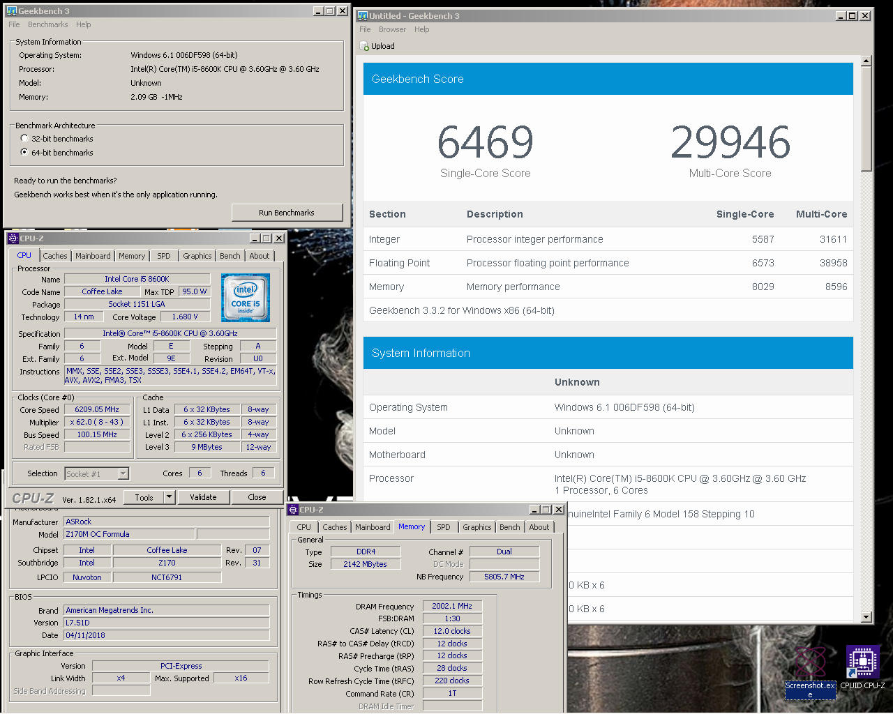This screenshot has width=893, height=714.
Task: Click scrollbar up arrow in results window
Action: [866, 61]
